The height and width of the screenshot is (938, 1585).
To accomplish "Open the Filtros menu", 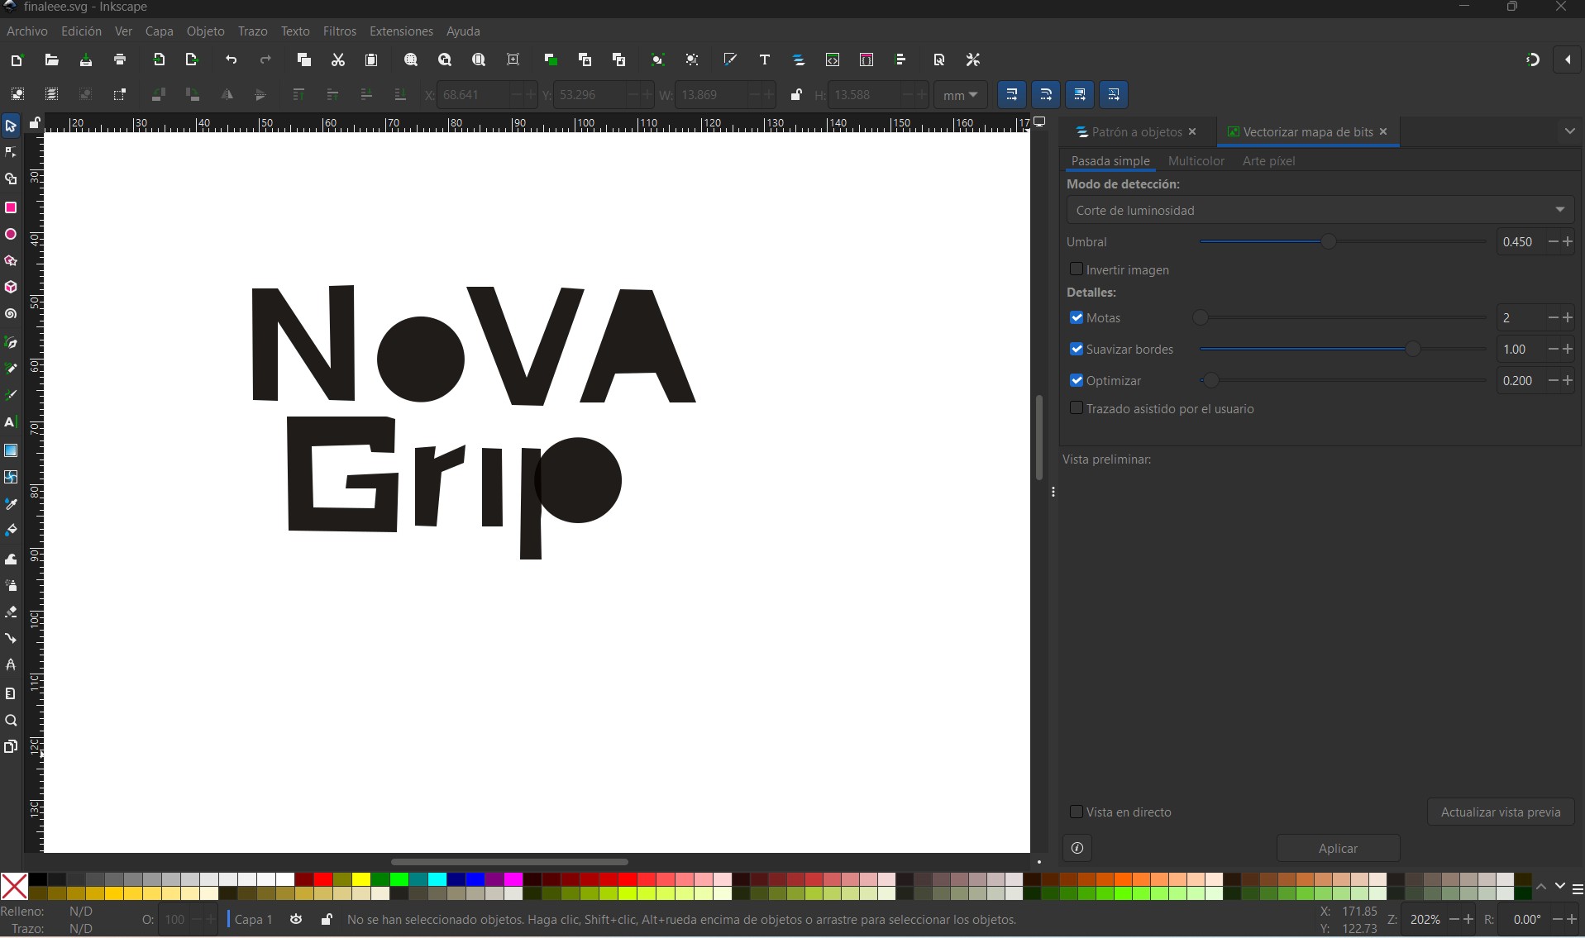I will coord(339,31).
